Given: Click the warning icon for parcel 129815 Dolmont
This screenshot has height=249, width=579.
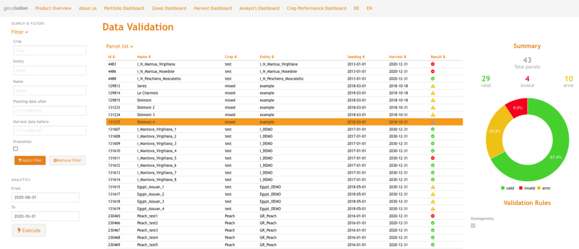Looking at the screenshot, I should [x=433, y=100].
